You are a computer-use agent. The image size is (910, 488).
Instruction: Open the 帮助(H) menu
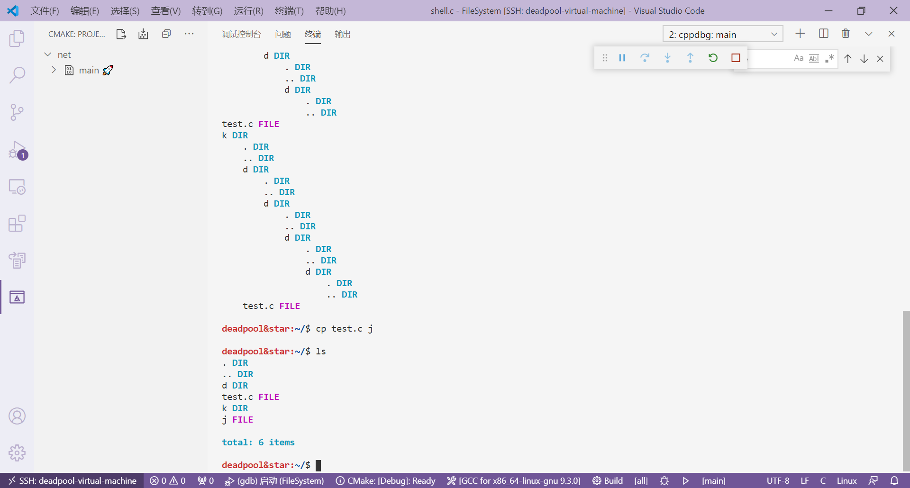tap(330, 11)
